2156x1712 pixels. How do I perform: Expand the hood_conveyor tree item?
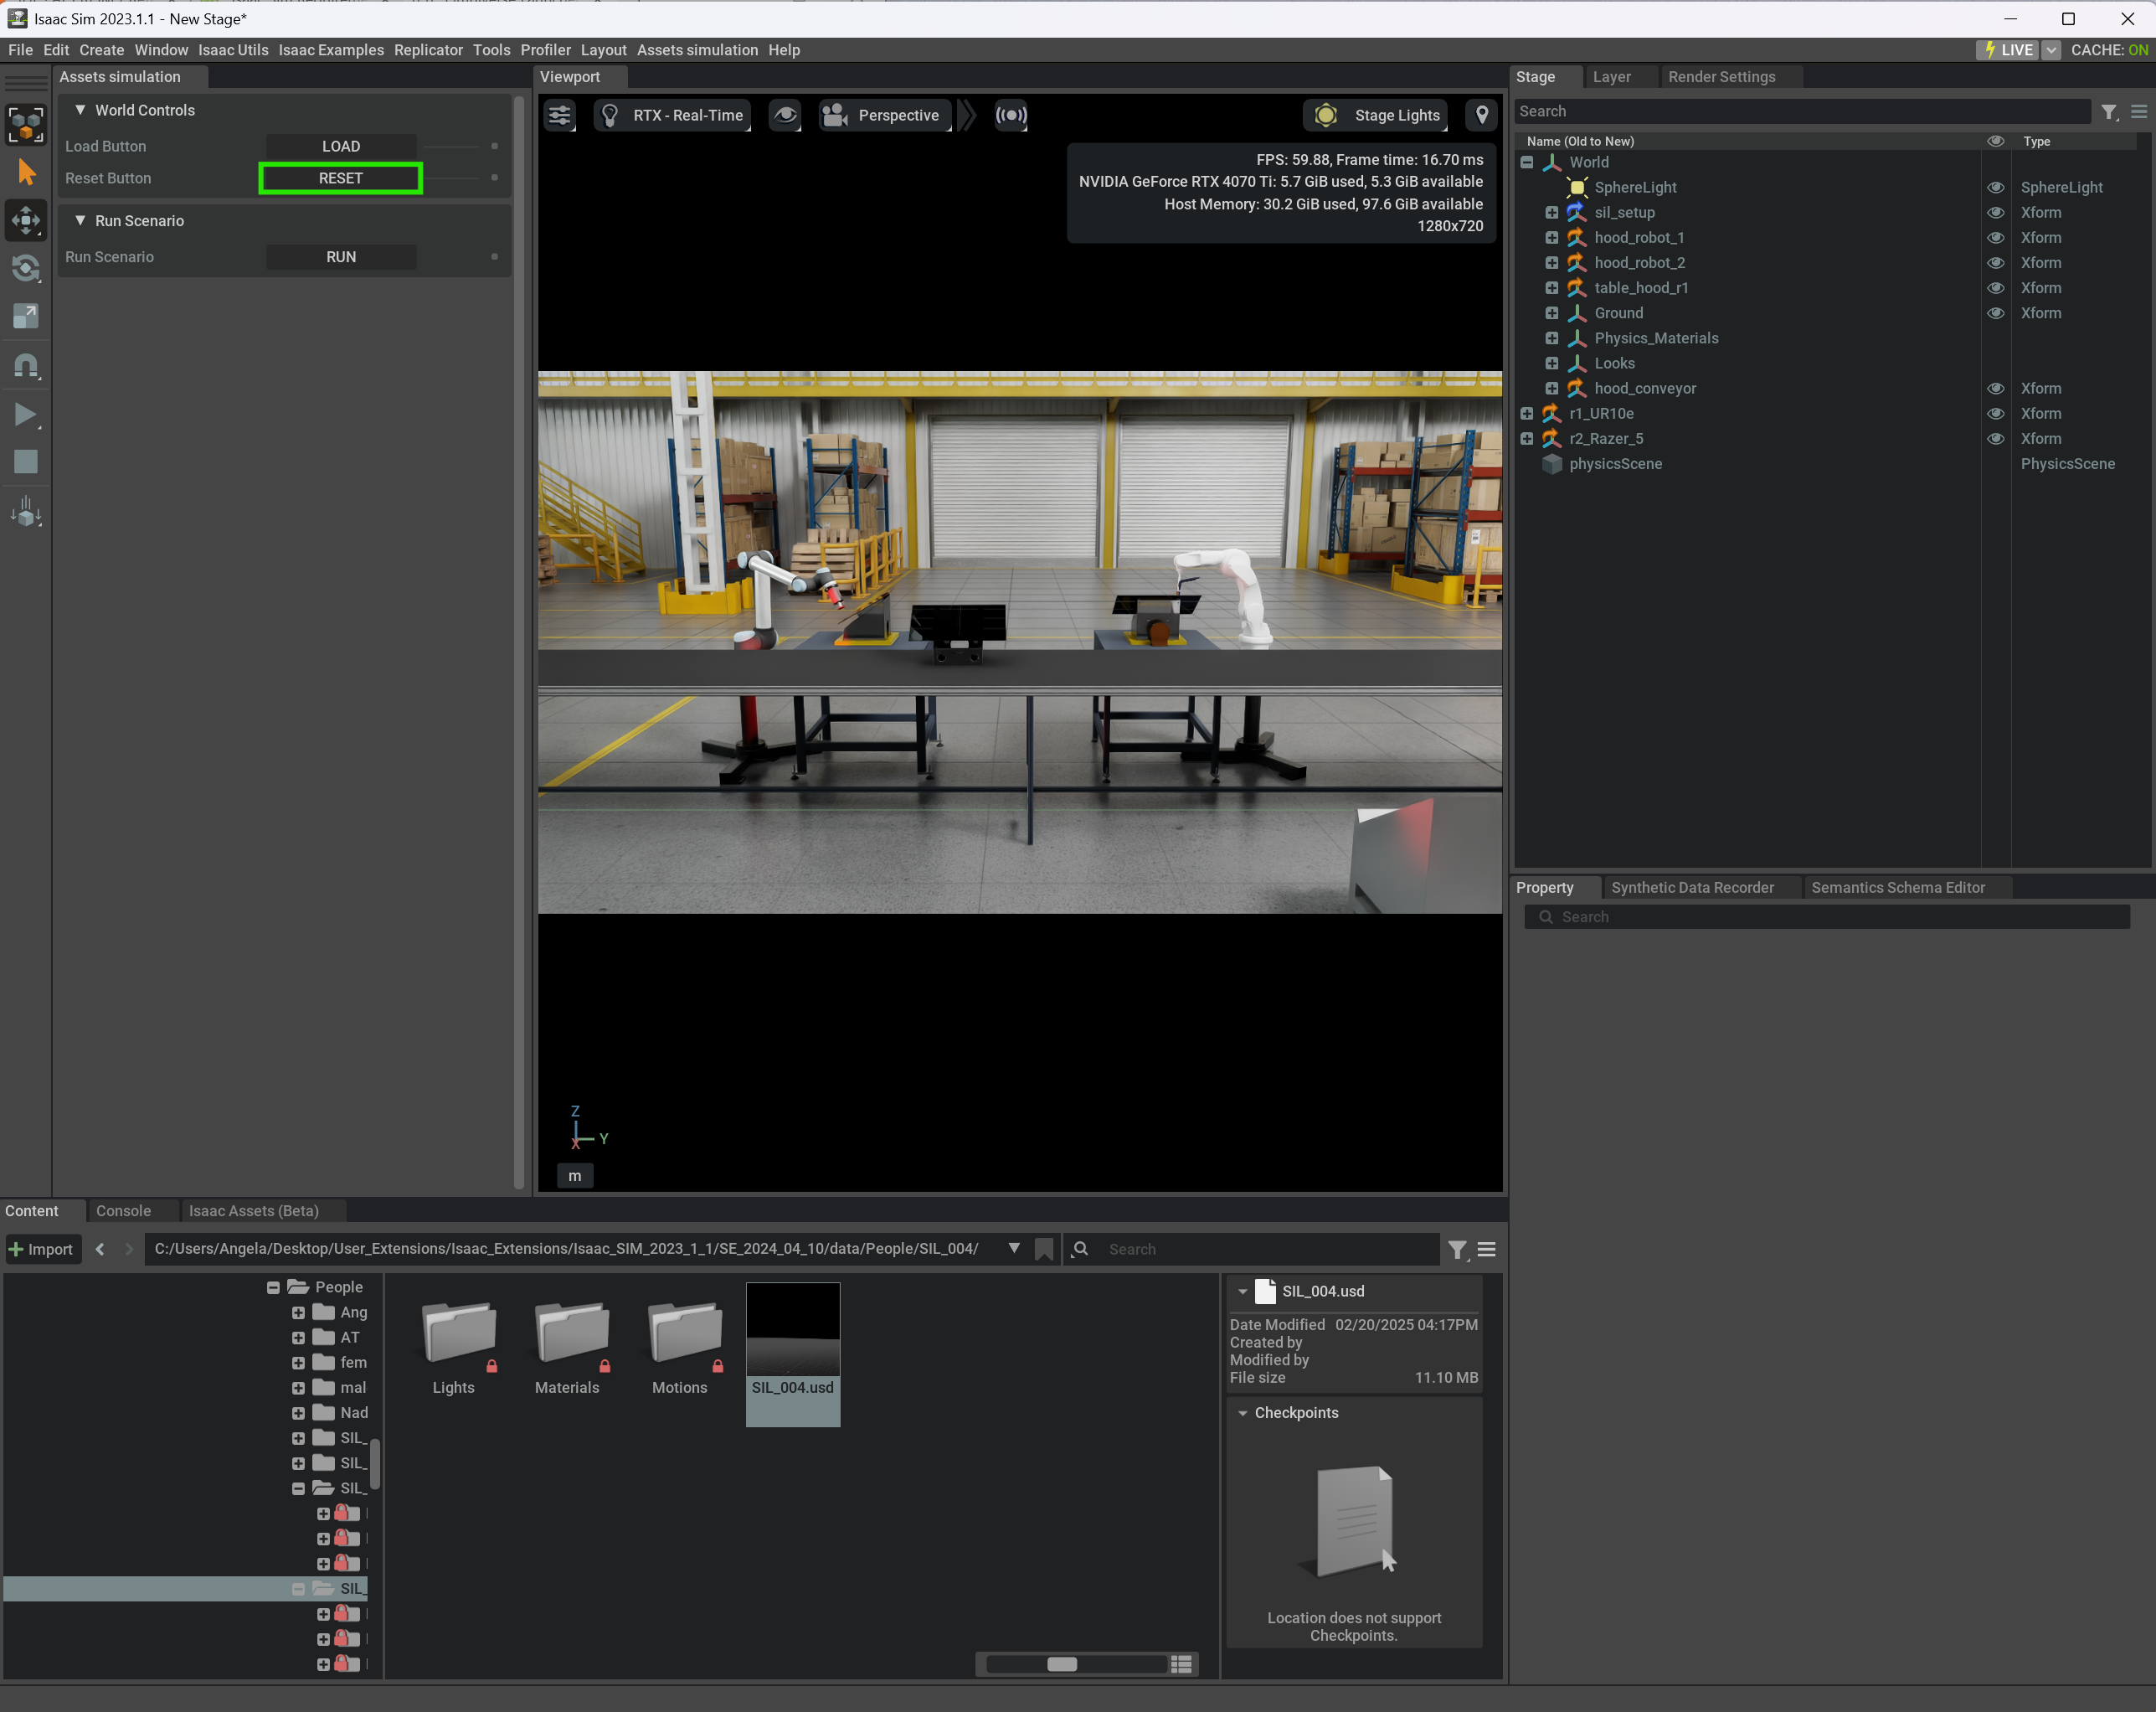[1551, 389]
